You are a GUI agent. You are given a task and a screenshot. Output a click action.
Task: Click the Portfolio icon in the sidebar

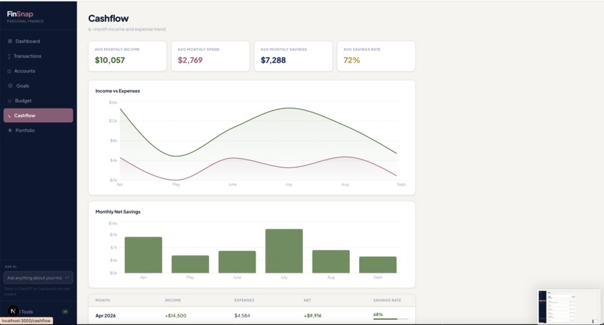[10, 130]
